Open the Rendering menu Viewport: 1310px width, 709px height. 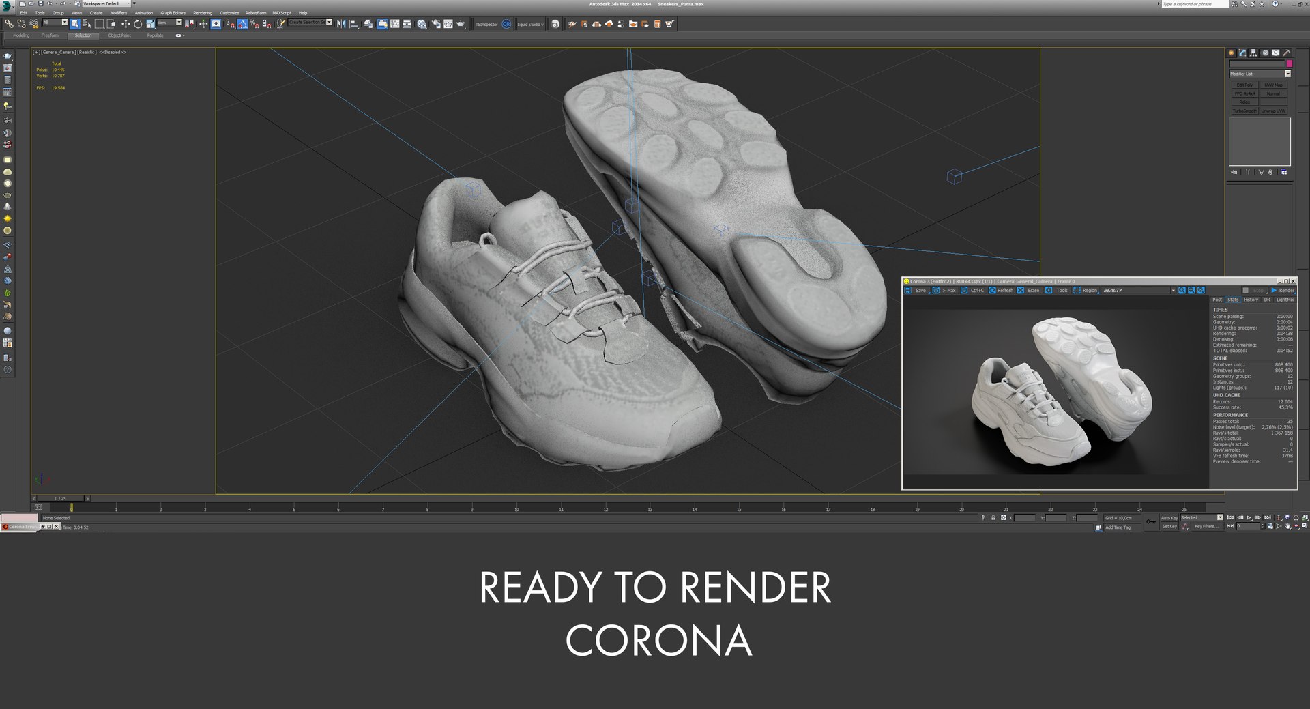pos(203,13)
